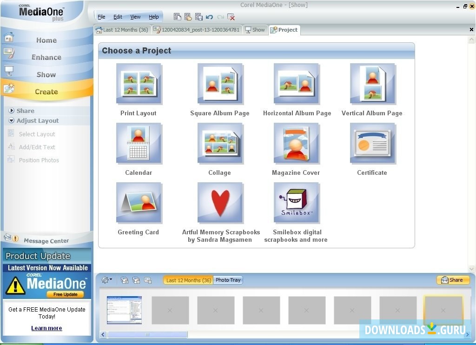Viewport: 476px width, 345px height.
Task: Click the third tray icon before Last 12 Months
Action: (148, 280)
